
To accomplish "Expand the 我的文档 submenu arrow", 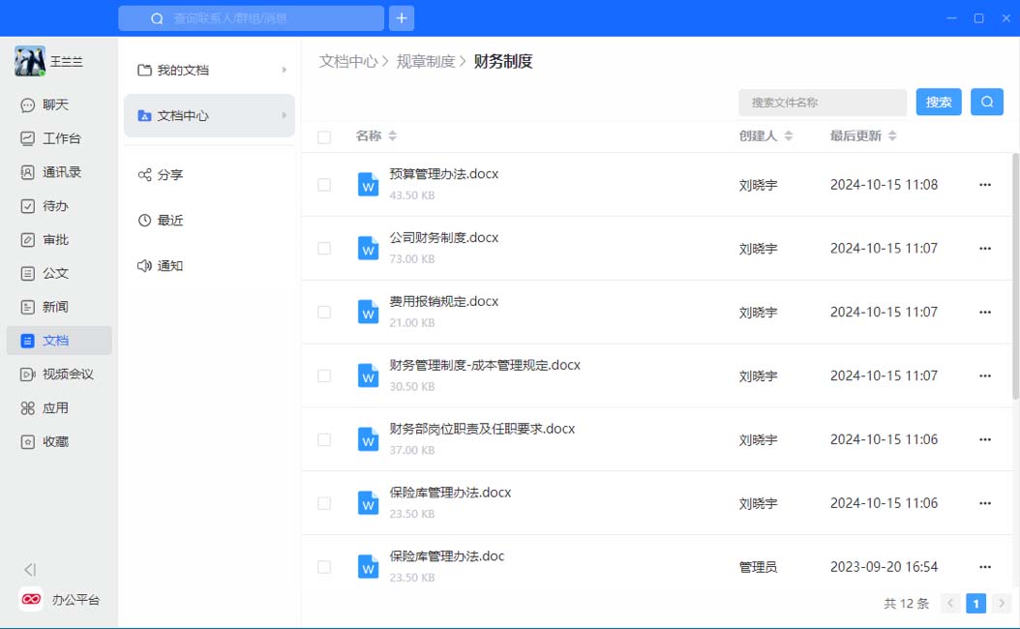I will (285, 71).
